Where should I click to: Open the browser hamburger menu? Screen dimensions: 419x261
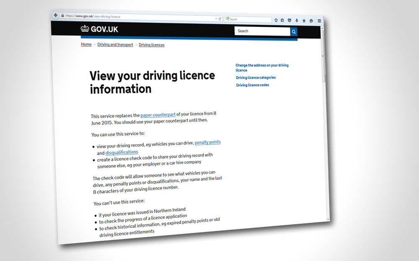pos(319,21)
